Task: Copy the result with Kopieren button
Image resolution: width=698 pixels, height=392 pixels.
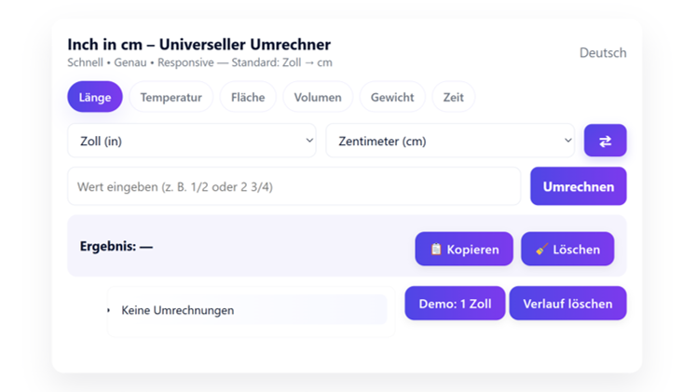Action: [x=464, y=249]
